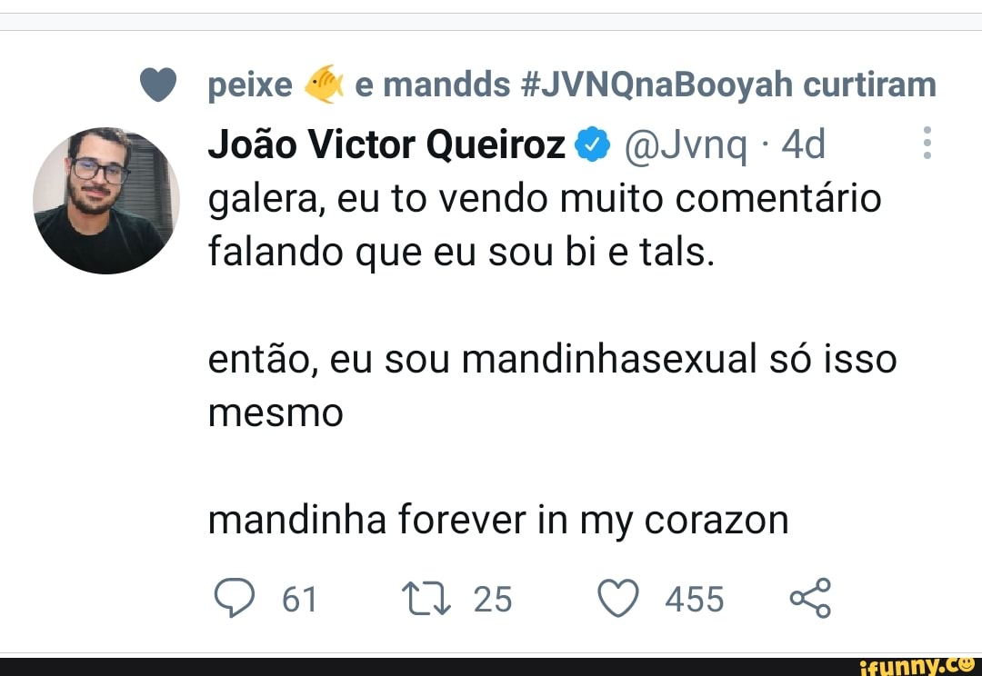
Task: Open the share icon on the tweet
Action: [x=810, y=599]
